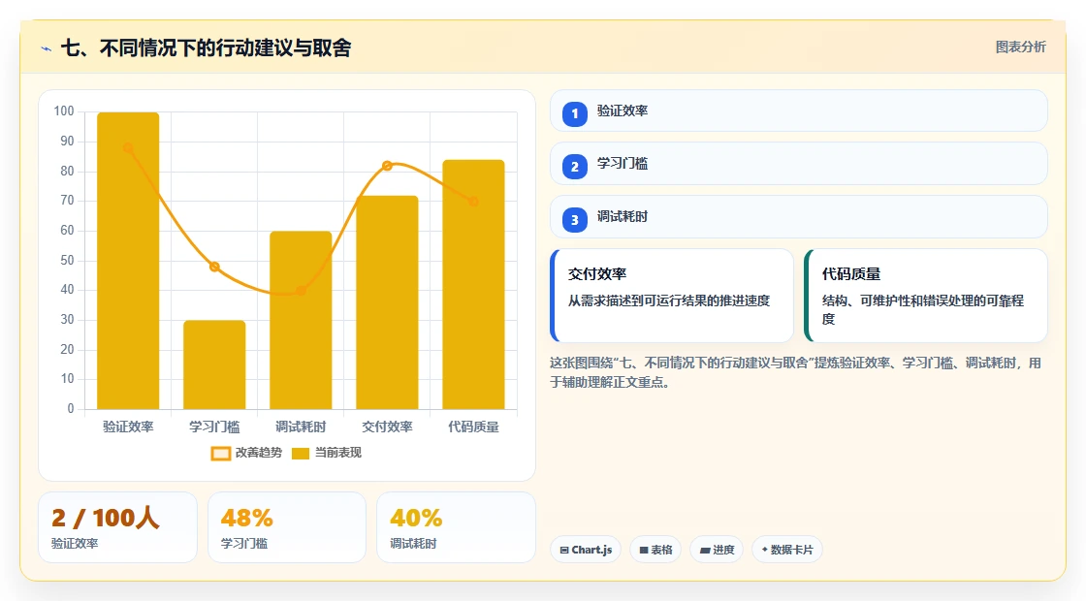This screenshot has width=1086, height=601.
Task: Click the 2 / 100人 stat card
Action: click(x=117, y=527)
